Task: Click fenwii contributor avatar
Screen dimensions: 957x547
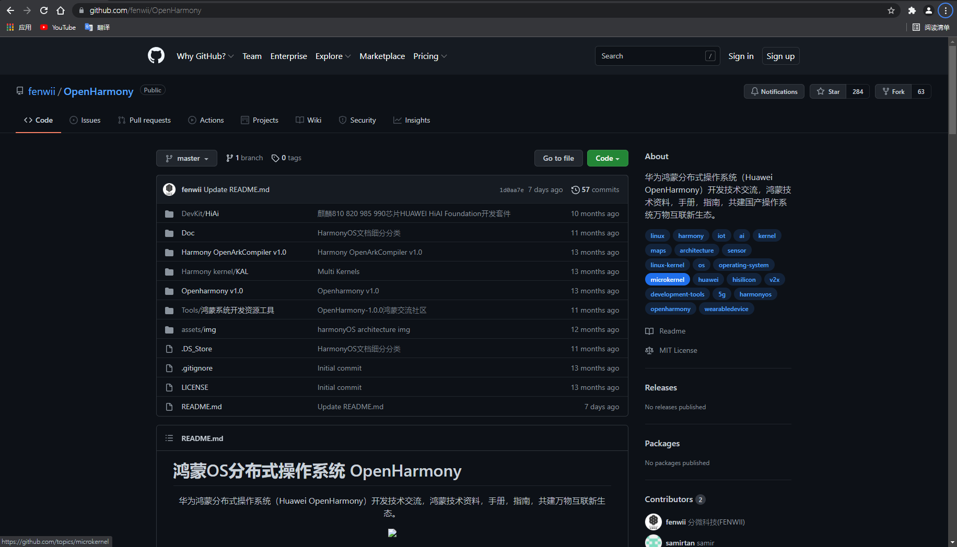Action: tap(653, 521)
